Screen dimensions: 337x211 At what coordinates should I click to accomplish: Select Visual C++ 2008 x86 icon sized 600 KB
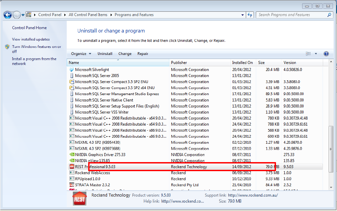(72, 136)
